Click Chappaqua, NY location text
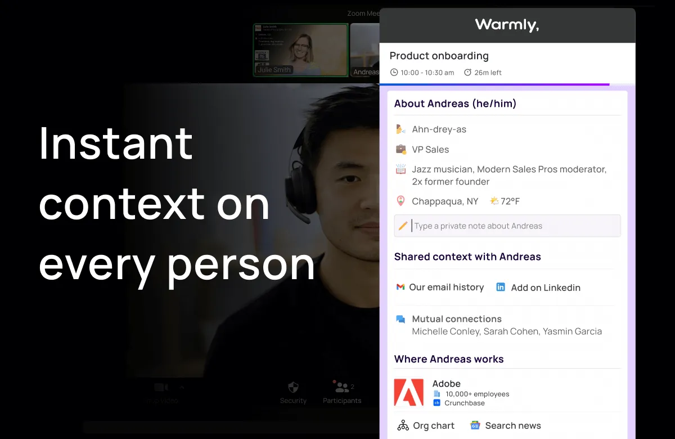The image size is (675, 439). coord(445,201)
